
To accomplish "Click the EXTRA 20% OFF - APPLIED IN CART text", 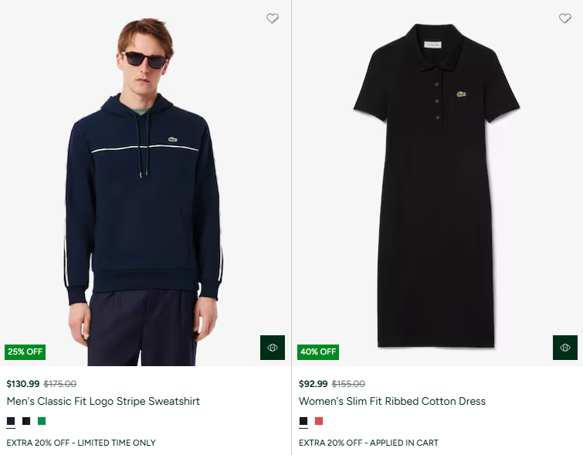I will (x=368, y=443).
